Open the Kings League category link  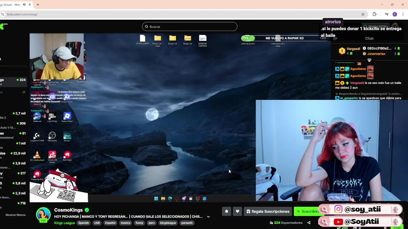(x=64, y=223)
